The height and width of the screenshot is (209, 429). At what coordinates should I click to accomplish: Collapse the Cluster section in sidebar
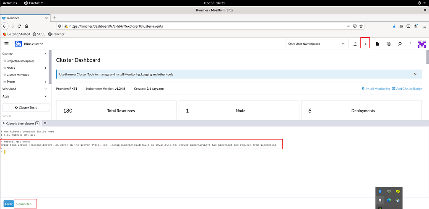[x=45, y=54]
